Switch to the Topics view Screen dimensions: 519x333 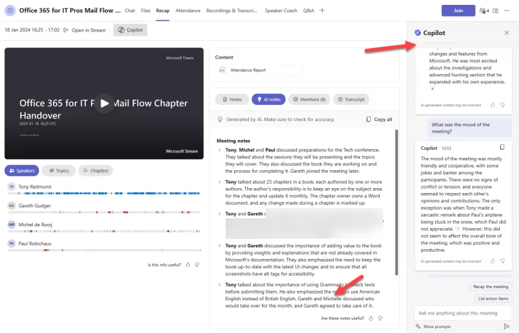59,171
